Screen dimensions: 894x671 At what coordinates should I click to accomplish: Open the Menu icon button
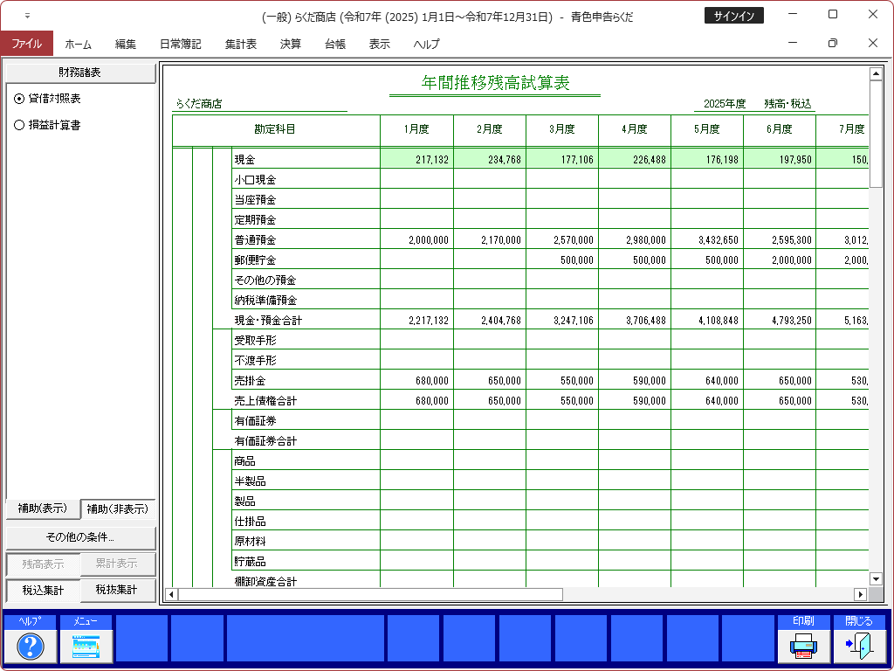point(86,646)
